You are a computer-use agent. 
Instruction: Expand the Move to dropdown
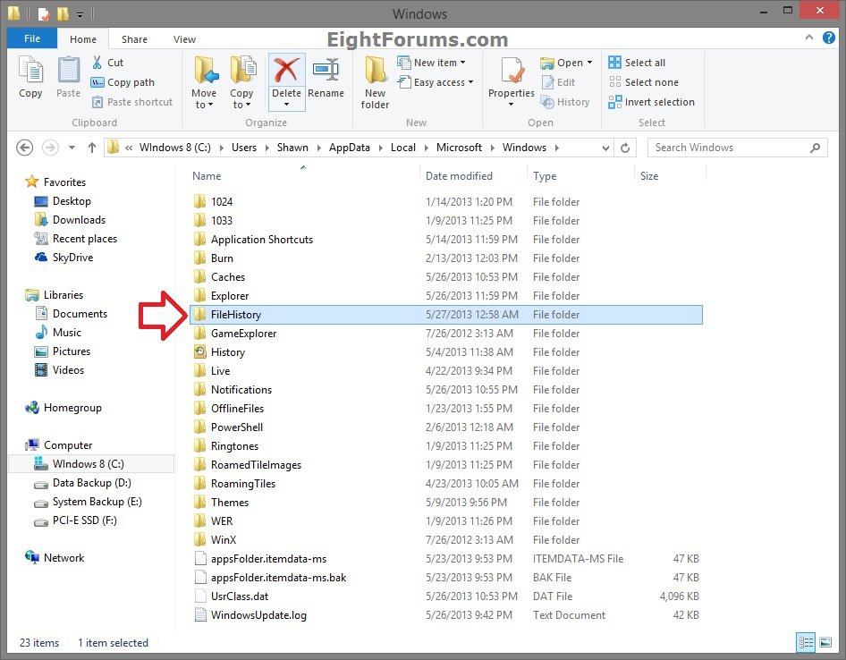(204, 105)
